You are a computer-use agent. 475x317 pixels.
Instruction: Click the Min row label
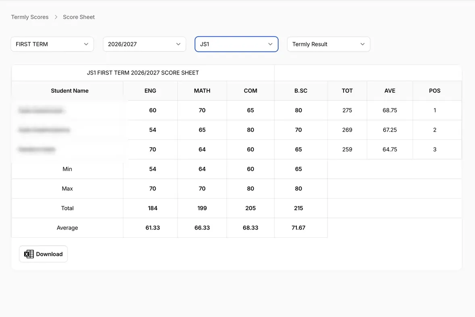pos(67,169)
